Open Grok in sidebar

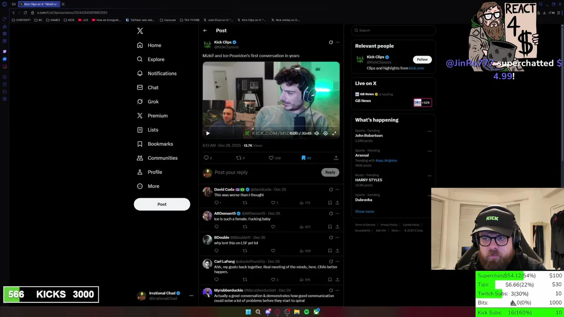pos(148,102)
